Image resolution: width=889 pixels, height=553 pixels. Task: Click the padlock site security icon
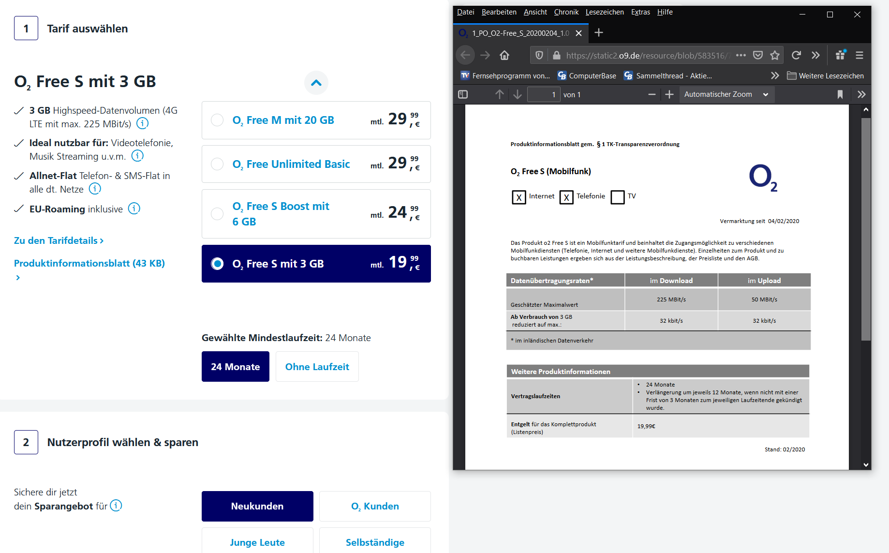tap(557, 55)
